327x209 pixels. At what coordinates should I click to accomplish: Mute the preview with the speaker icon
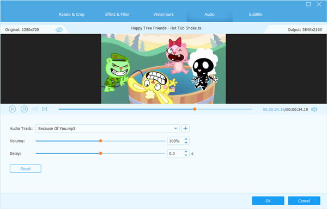pos(314,109)
